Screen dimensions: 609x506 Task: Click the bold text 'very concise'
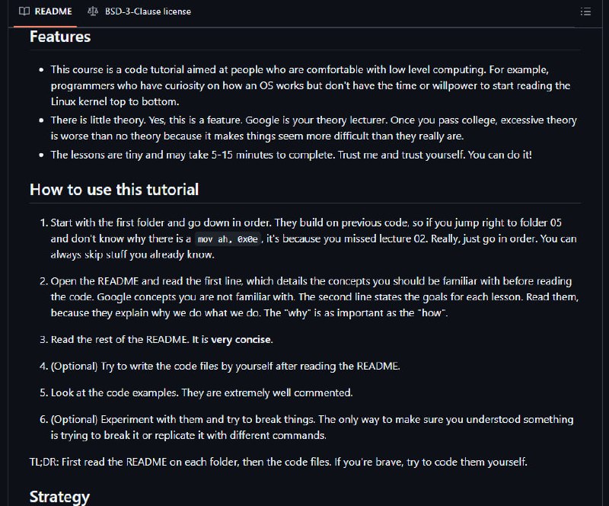tap(241, 340)
